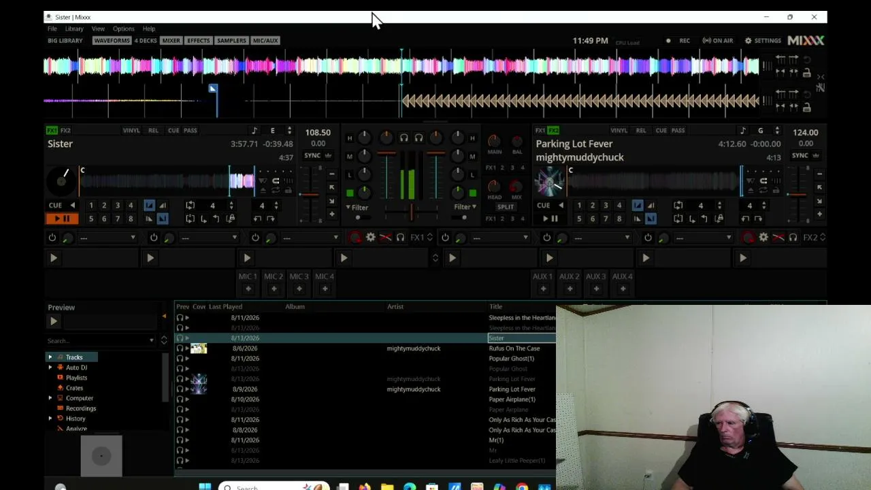Toggle the MIC/AUX section
The height and width of the screenshot is (490, 871).
click(265, 41)
